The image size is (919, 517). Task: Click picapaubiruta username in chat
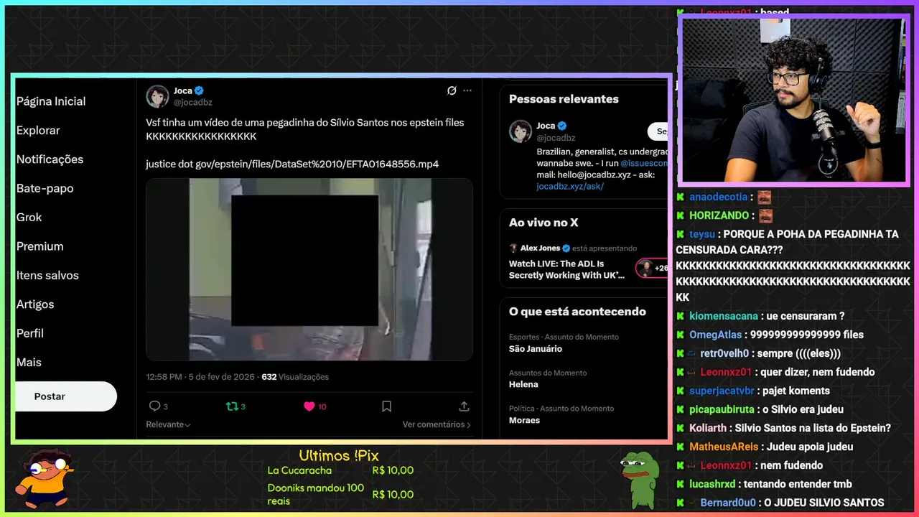coord(722,409)
